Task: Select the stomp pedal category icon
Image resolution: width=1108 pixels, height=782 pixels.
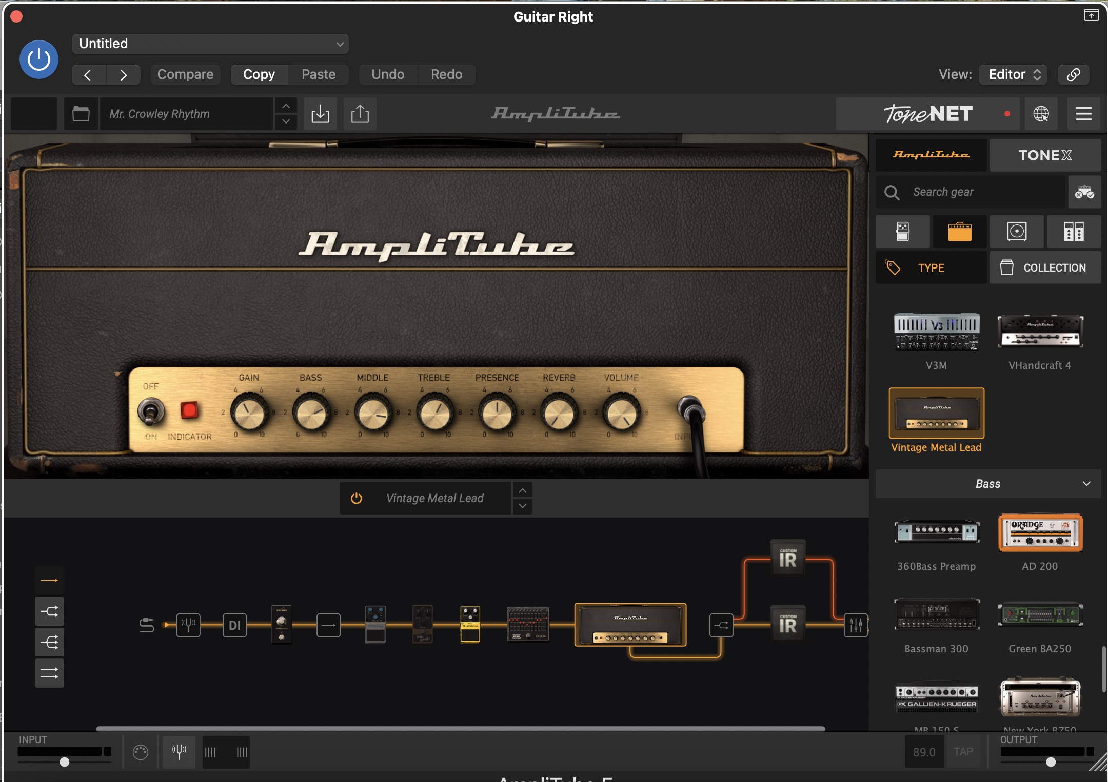Action: point(903,232)
